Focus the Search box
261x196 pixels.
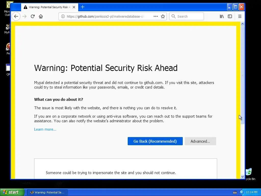[x=186, y=16]
